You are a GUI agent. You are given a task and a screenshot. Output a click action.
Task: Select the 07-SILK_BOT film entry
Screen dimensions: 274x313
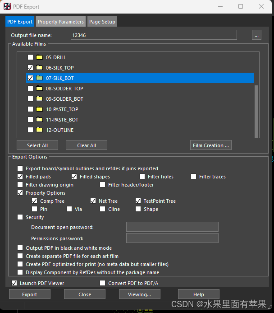click(x=59, y=78)
